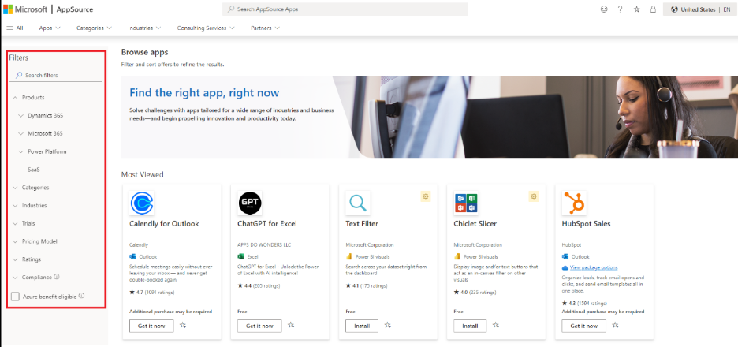Click Get it now for Calendly
This screenshot has height=347, width=738.
pyautogui.click(x=151, y=326)
